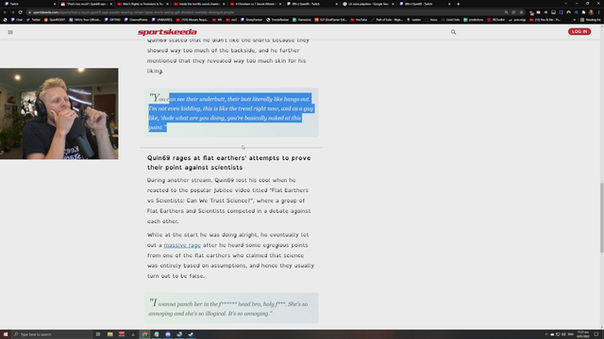Follow the "massive rage" link
The image size is (604, 339).
pos(182,245)
